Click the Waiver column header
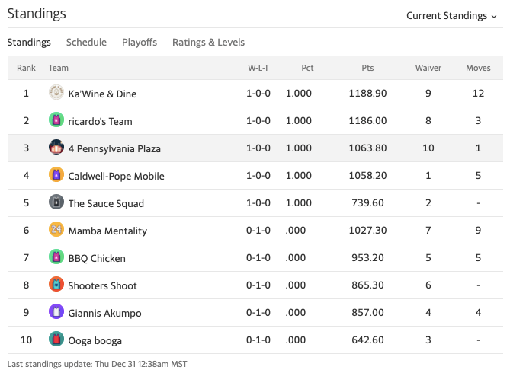The image size is (510, 373). coord(428,68)
